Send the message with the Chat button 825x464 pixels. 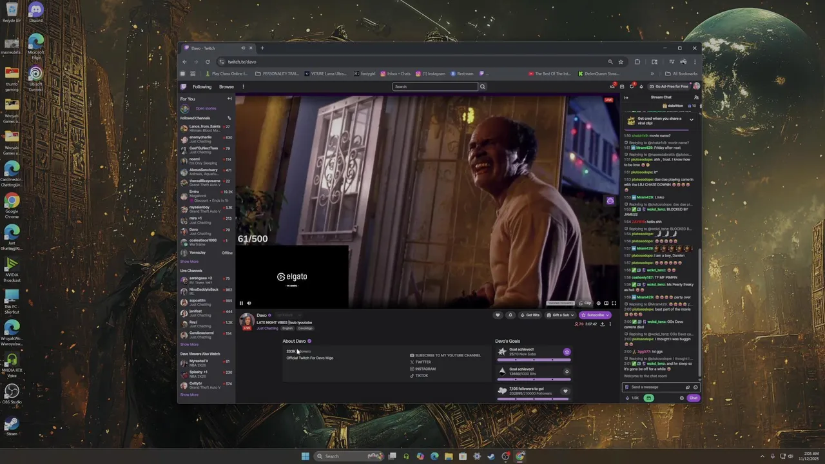coord(693,398)
